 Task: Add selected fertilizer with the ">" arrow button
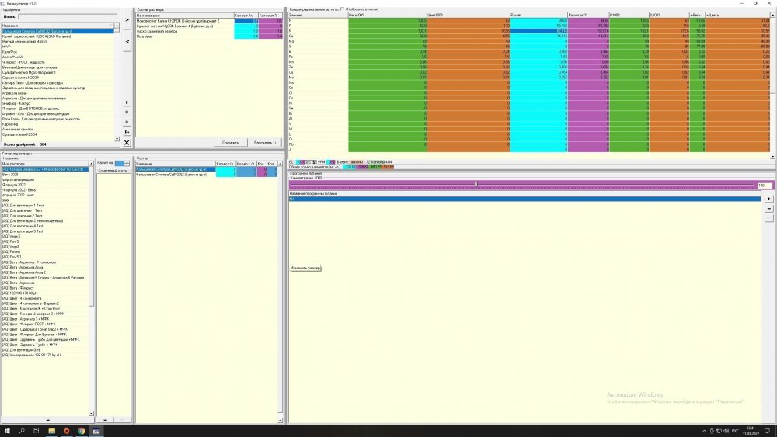pos(127,20)
